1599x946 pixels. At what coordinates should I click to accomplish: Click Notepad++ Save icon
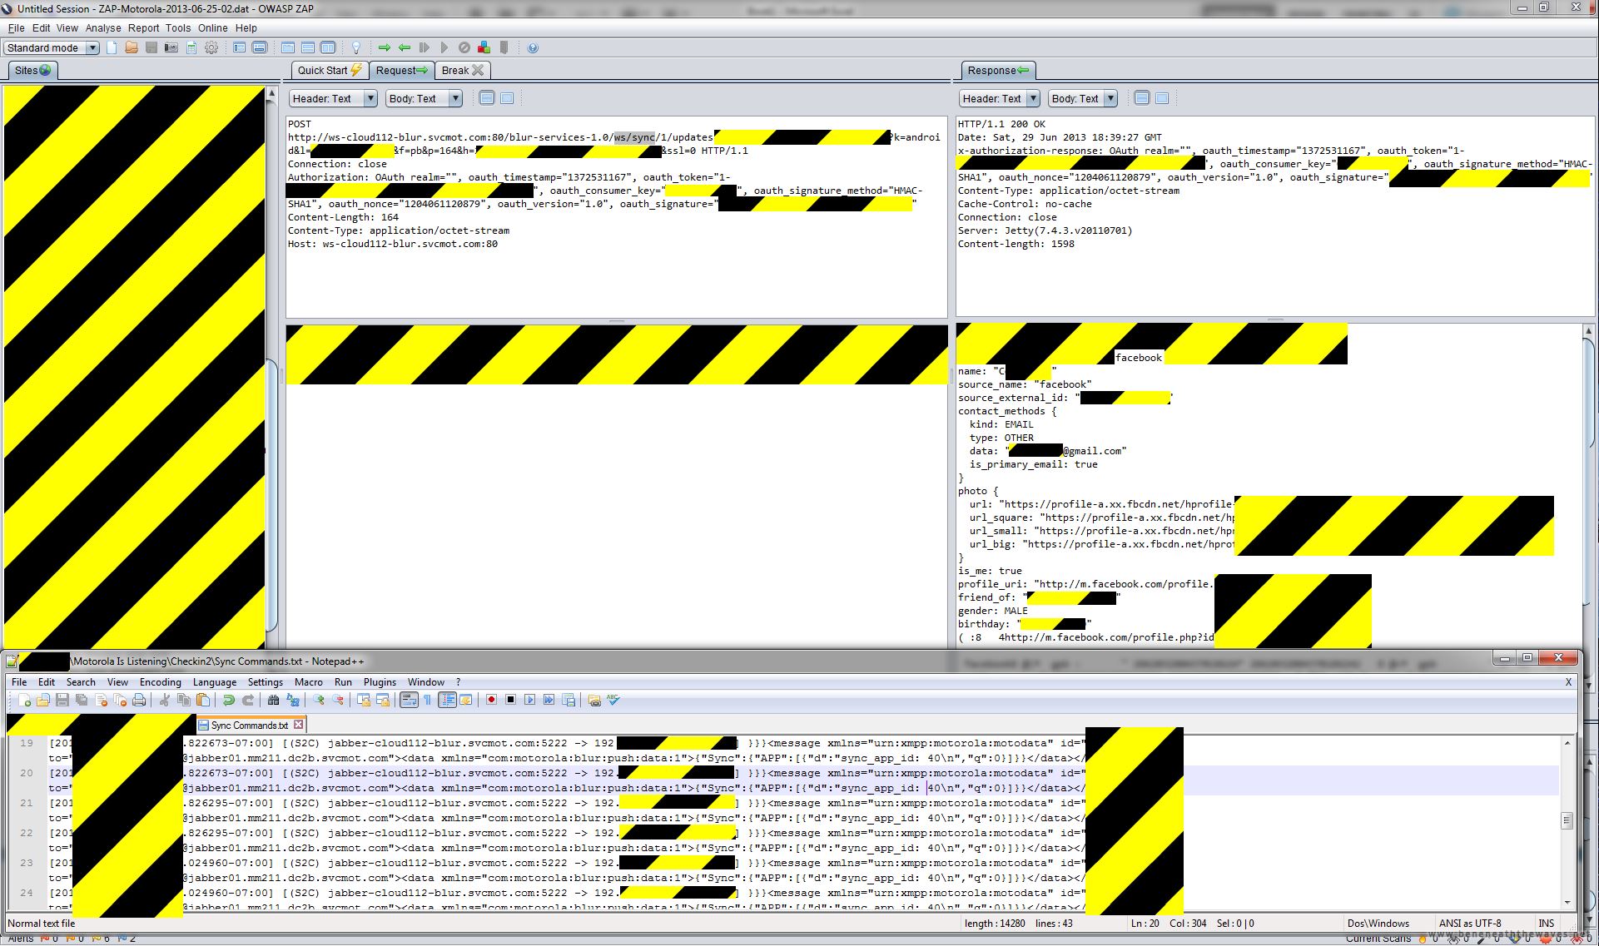(62, 701)
